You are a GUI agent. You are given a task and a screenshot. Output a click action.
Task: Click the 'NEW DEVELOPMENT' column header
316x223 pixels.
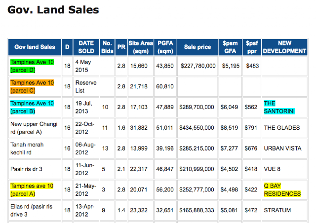pyautogui.click(x=284, y=47)
